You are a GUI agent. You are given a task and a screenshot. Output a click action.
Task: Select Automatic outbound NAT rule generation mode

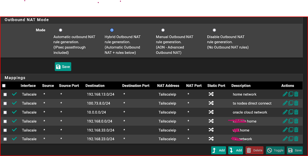(x=61, y=30)
